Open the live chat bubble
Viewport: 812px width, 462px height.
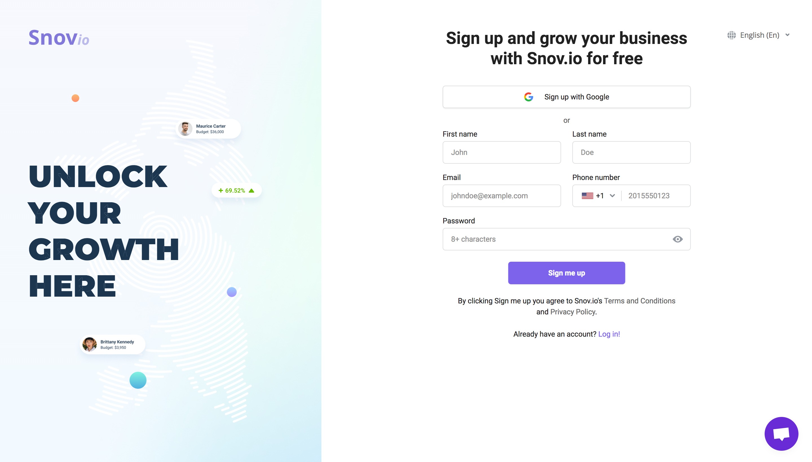coord(781,434)
